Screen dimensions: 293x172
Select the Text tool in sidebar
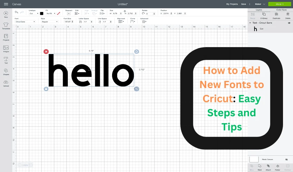tap(6, 60)
